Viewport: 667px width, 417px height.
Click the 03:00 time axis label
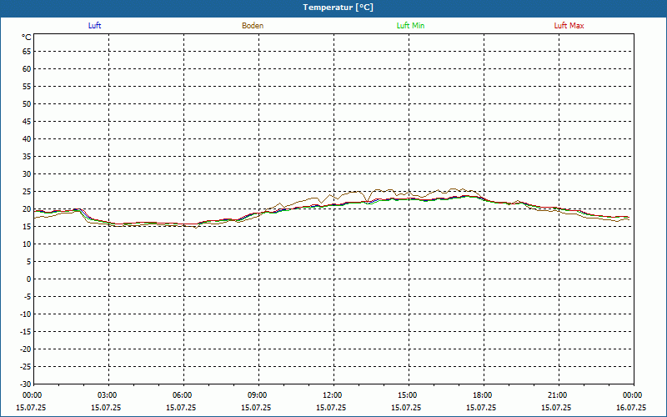point(108,395)
